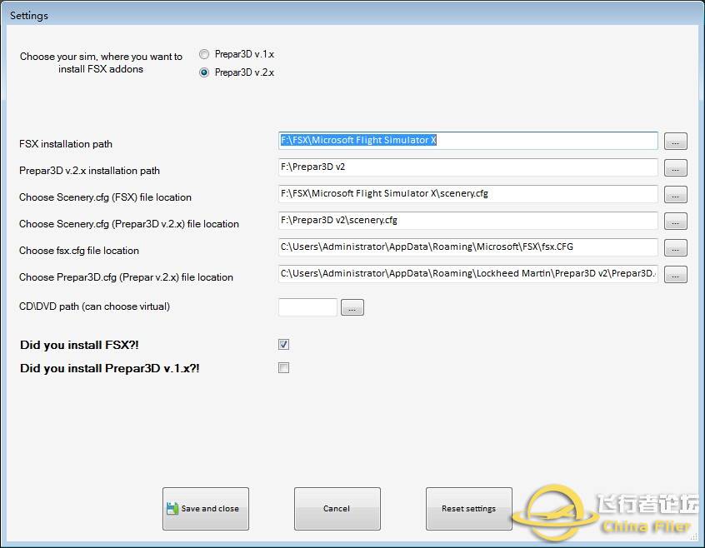This screenshot has height=548, width=705.
Task: Click the Reset settings button
Action: (469, 509)
